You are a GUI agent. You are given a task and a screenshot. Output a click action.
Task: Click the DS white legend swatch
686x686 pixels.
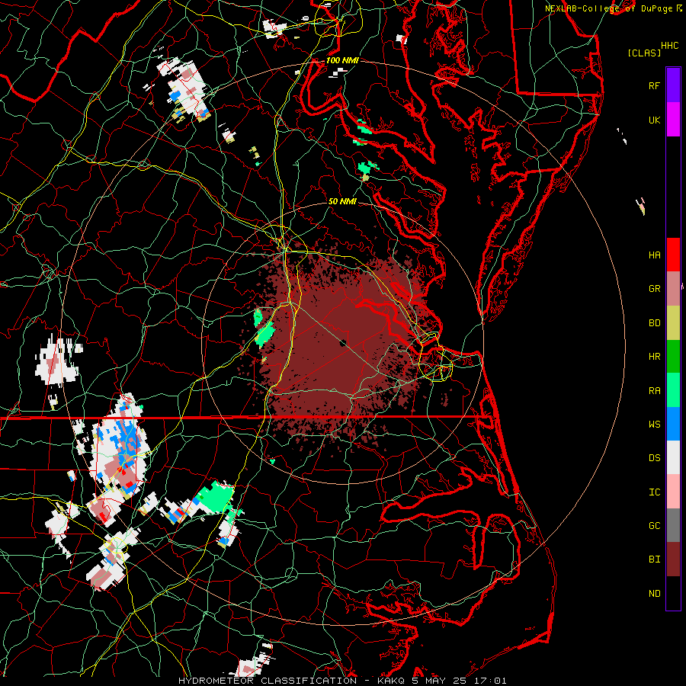point(673,457)
